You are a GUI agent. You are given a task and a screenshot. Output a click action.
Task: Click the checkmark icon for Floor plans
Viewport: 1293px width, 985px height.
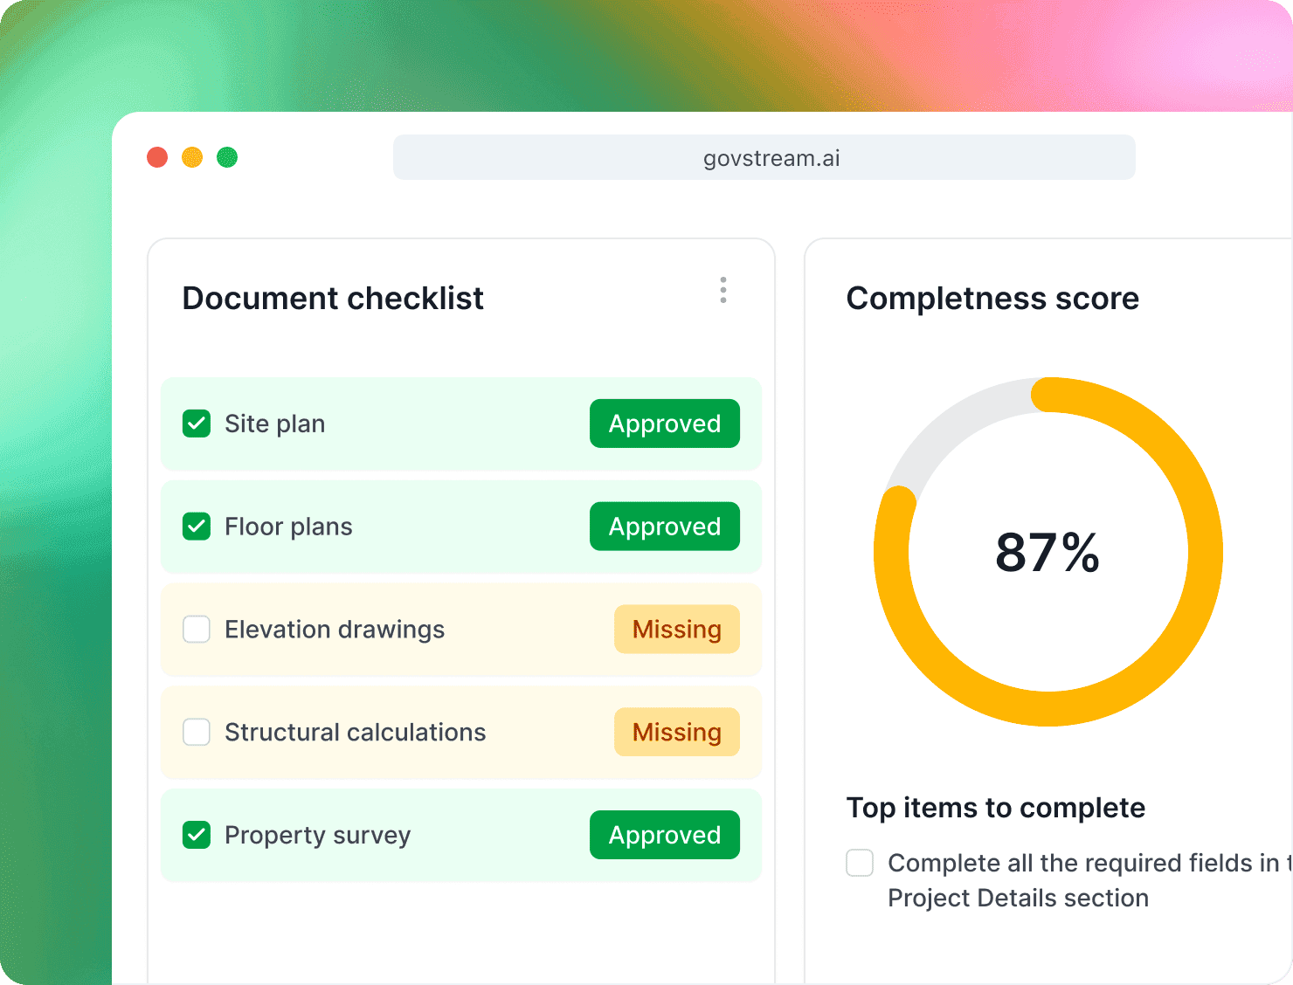[x=197, y=526]
